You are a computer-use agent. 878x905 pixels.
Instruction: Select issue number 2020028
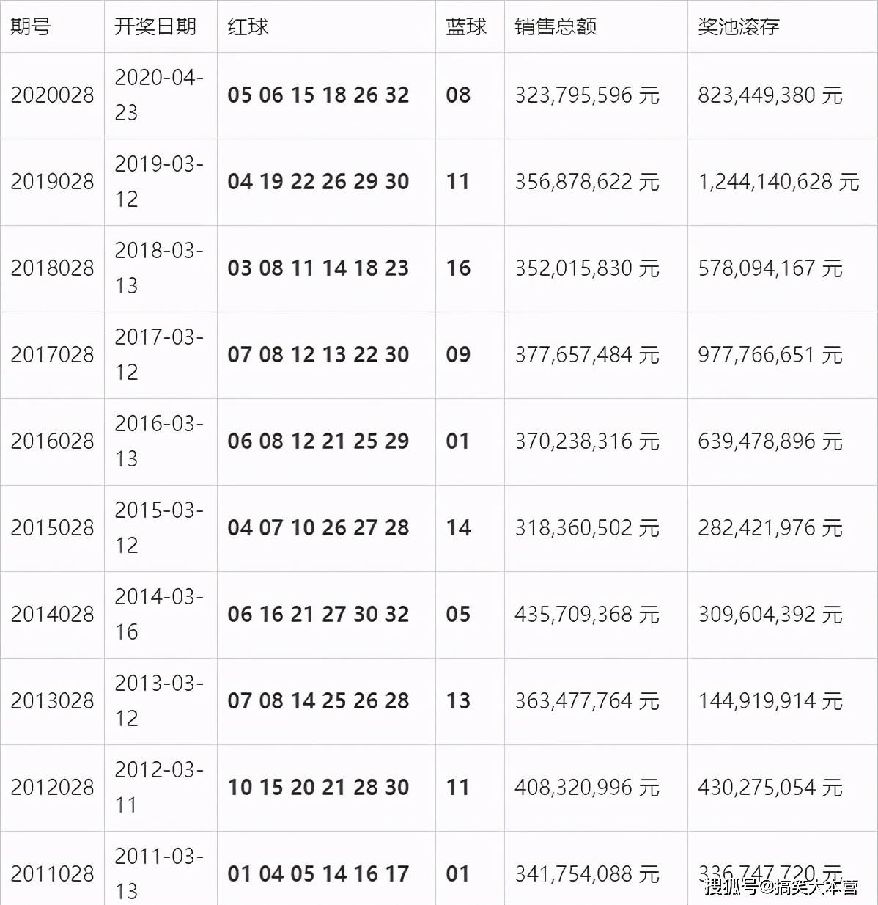[x=52, y=95]
